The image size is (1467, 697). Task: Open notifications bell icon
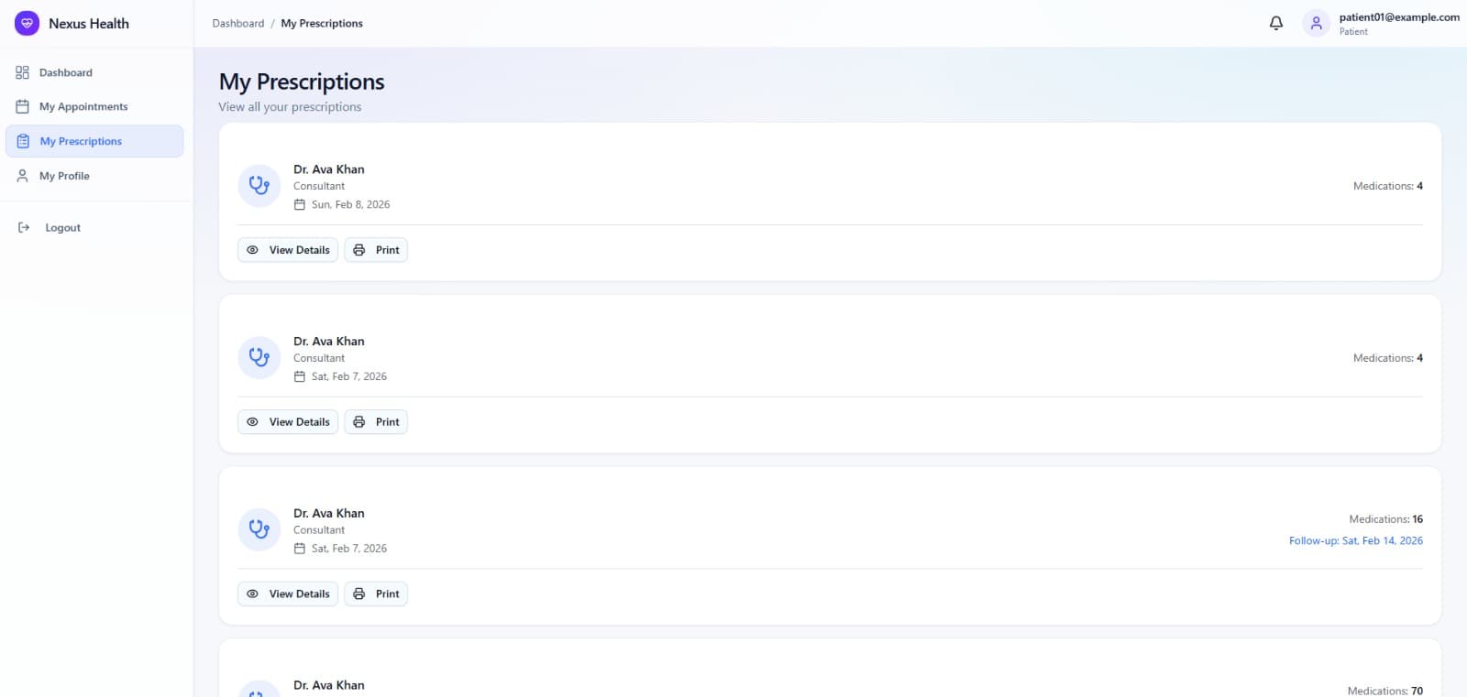click(x=1275, y=24)
